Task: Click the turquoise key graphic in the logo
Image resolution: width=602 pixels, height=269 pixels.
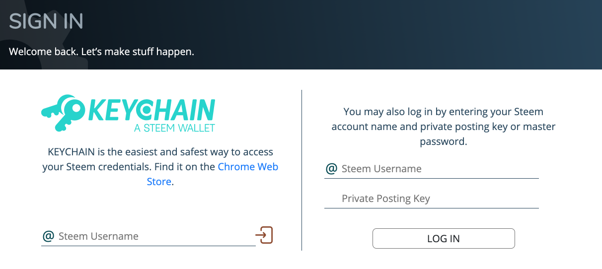Action: [62, 113]
